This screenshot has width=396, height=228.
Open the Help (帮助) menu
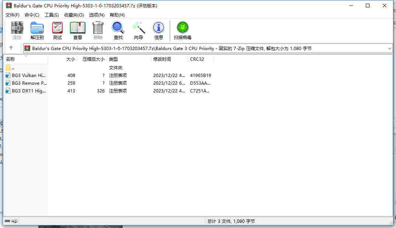(x=117, y=15)
